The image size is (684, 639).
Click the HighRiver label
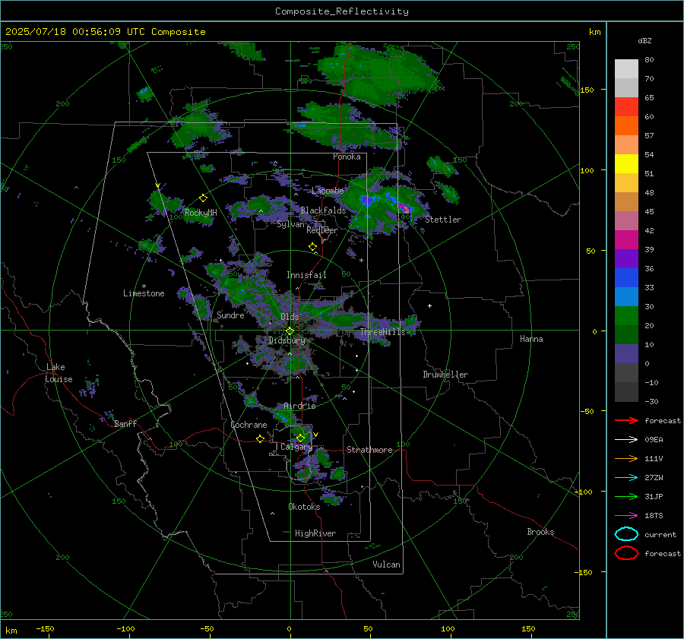pos(315,533)
